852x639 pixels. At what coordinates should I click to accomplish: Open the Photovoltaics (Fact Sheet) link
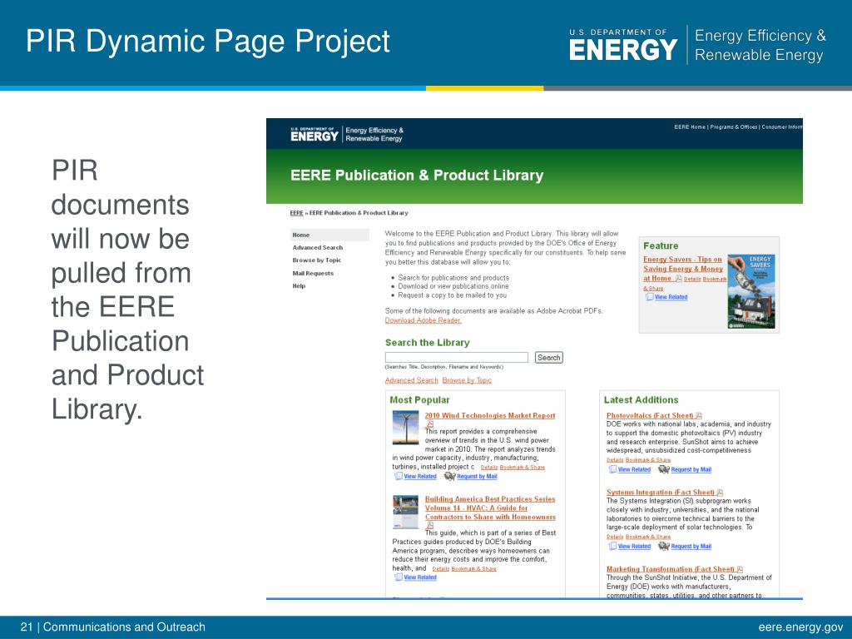[649, 416]
